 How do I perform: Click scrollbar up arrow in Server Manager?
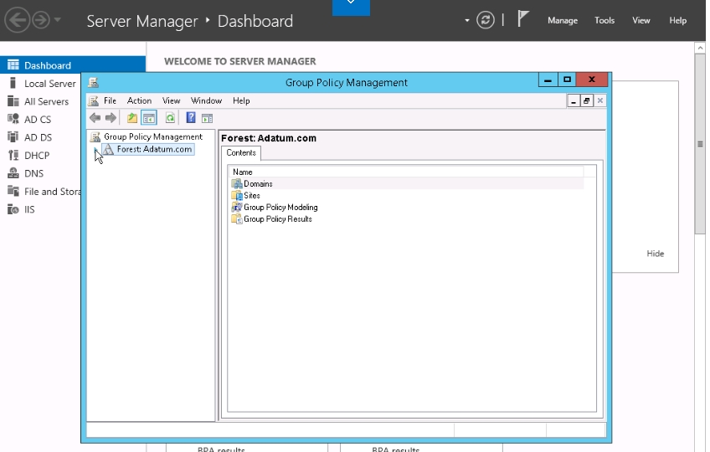coord(700,48)
